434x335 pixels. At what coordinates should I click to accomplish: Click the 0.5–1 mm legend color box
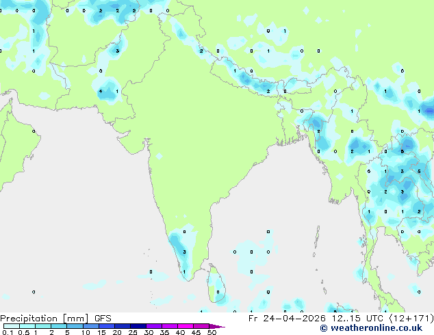[x=27, y=326]
